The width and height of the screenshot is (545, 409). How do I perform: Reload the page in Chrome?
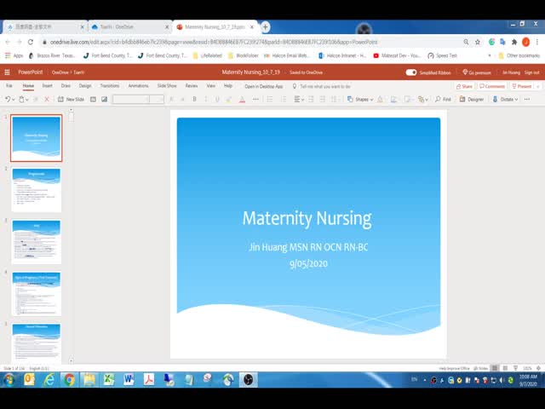pyautogui.click(x=31, y=42)
